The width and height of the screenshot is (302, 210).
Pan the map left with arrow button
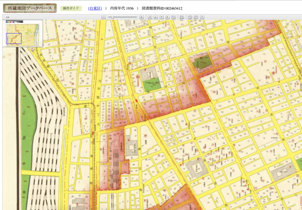150,17
